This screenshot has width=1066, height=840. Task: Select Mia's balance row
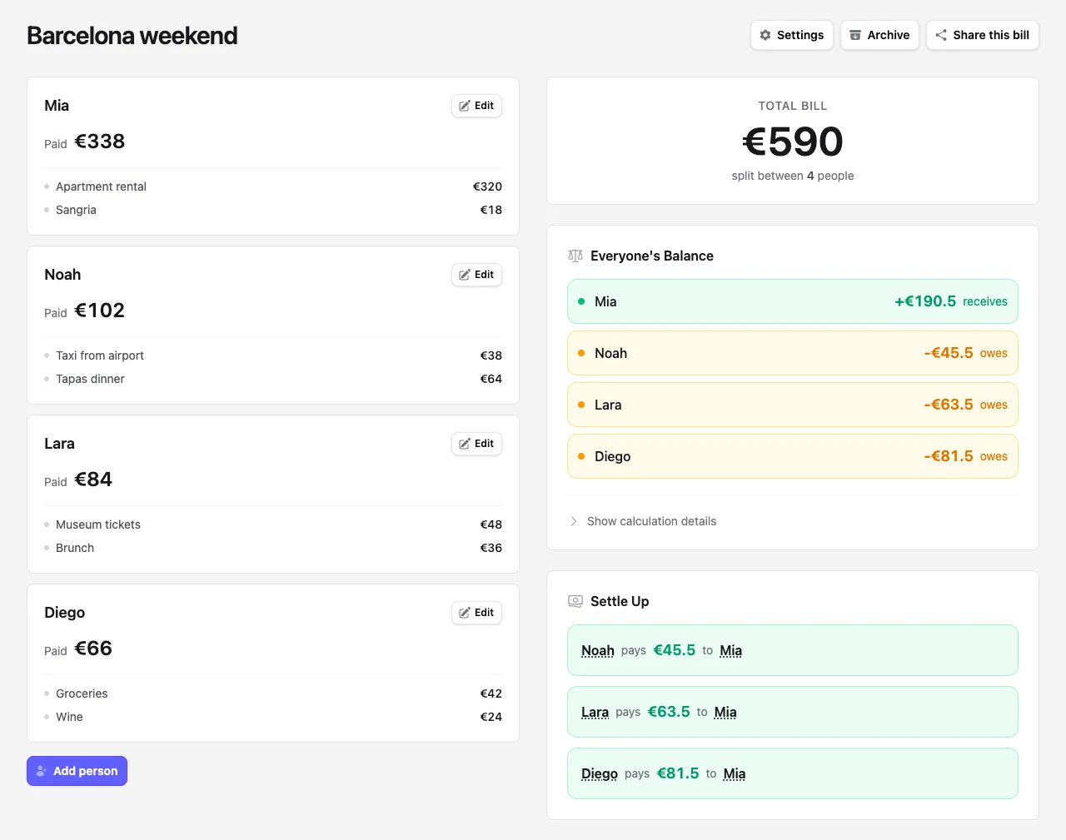tap(793, 301)
